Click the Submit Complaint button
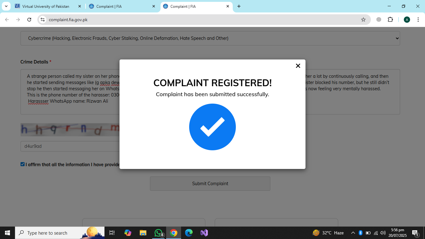The width and height of the screenshot is (425, 239). pyautogui.click(x=210, y=184)
